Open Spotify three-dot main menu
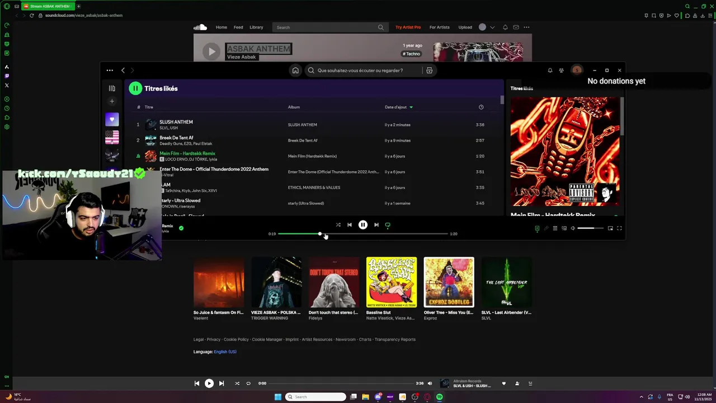Viewport: 716px width, 403px height. point(110,71)
